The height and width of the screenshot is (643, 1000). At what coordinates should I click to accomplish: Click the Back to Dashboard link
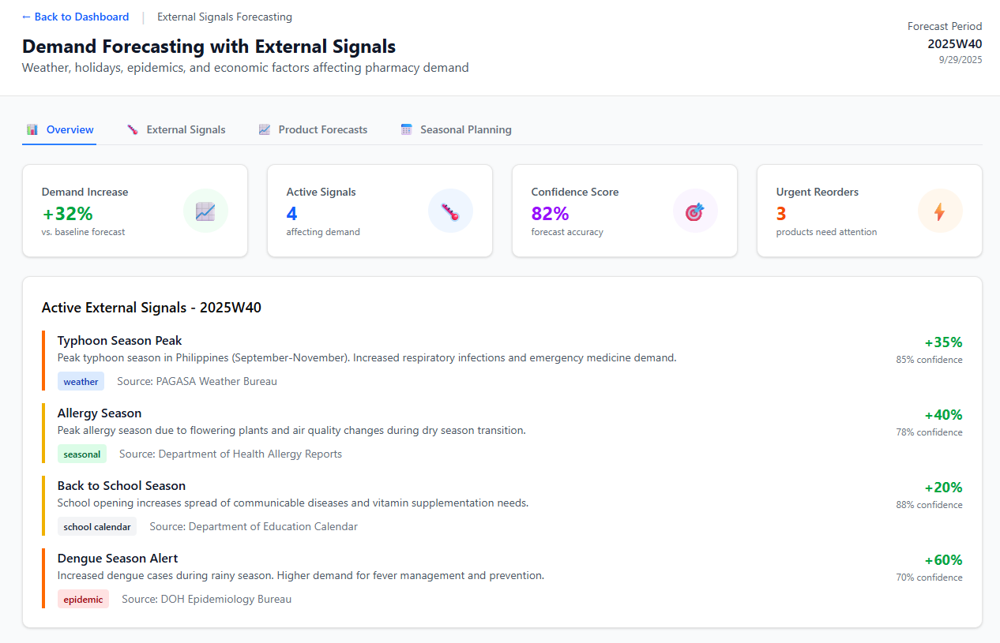75,17
